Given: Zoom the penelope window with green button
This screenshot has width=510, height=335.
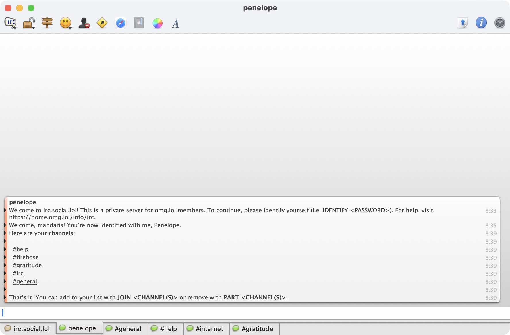Looking at the screenshot, I should pos(31,8).
